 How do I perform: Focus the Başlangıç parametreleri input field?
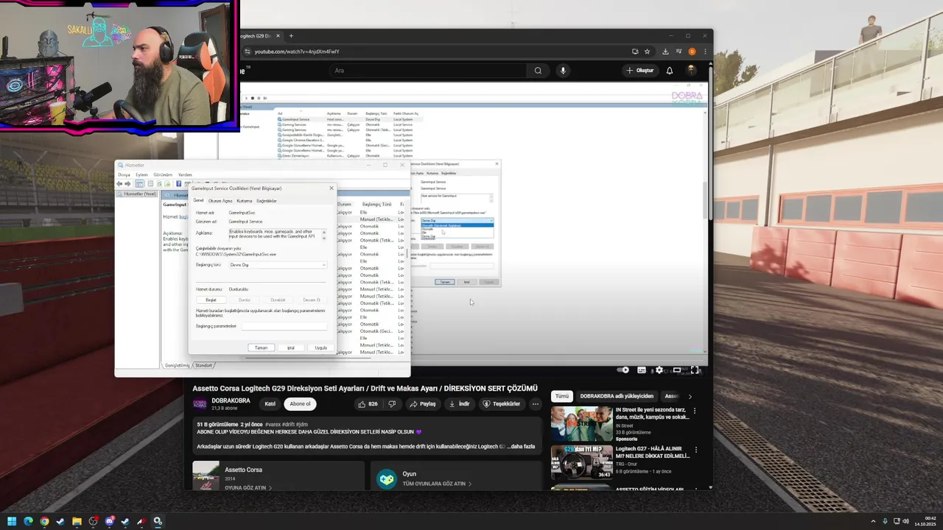click(x=284, y=326)
